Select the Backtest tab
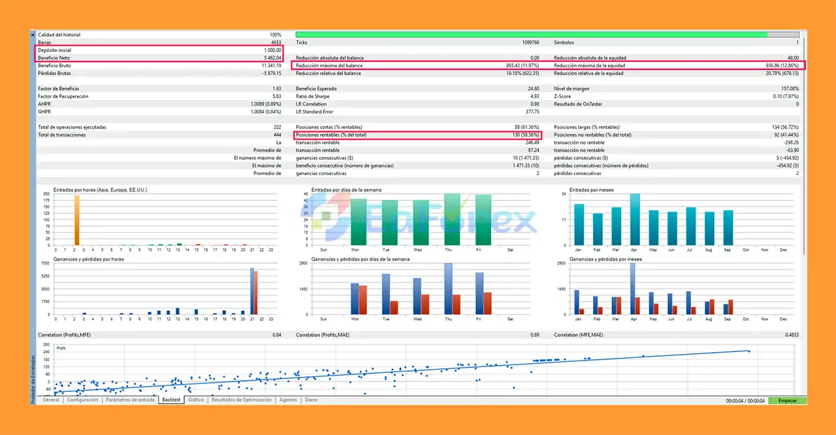The width and height of the screenshot is (836, 435). coord(170,400)
